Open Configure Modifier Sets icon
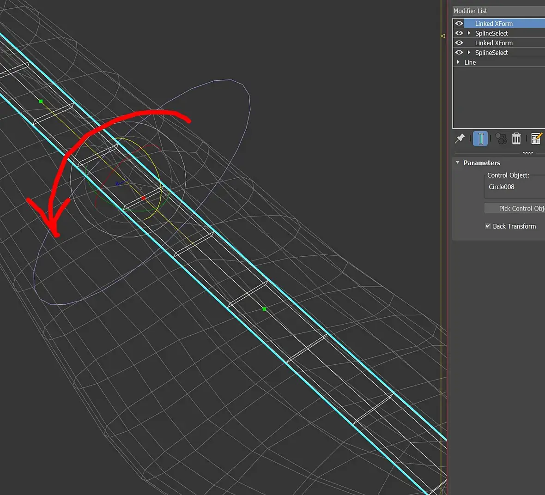This screenshot has height=495, width=545. [x=537, y=139]
